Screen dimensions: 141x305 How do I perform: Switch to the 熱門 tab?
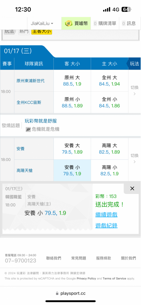tap(24, 31)
